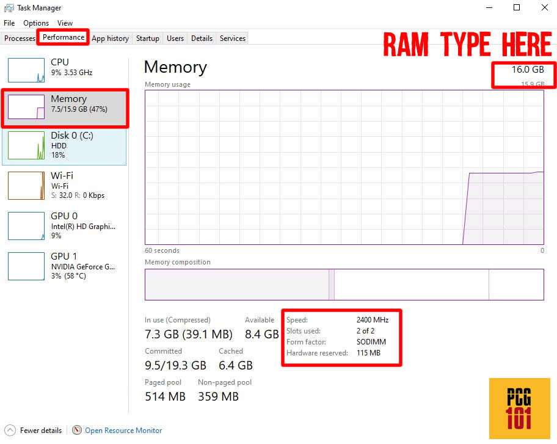
Task: Select GPU 0 Intel HD Graphics entry
Action: pyautogui.click(x=64, y=225)
